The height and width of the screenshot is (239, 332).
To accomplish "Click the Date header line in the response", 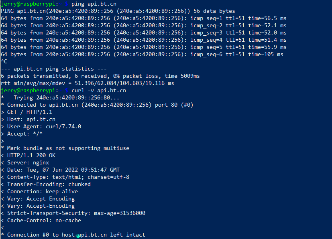I will 63,170.
